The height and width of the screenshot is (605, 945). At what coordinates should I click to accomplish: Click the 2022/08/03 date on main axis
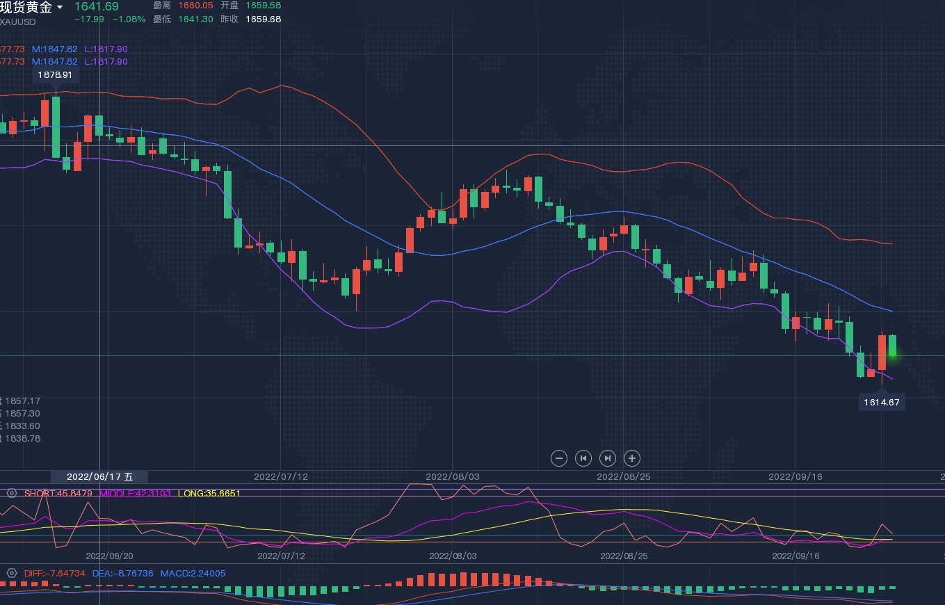click(x=452, y=476)
